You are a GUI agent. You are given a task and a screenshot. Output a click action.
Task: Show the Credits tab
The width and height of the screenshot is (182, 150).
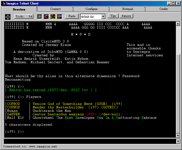(x=164, y=9)
